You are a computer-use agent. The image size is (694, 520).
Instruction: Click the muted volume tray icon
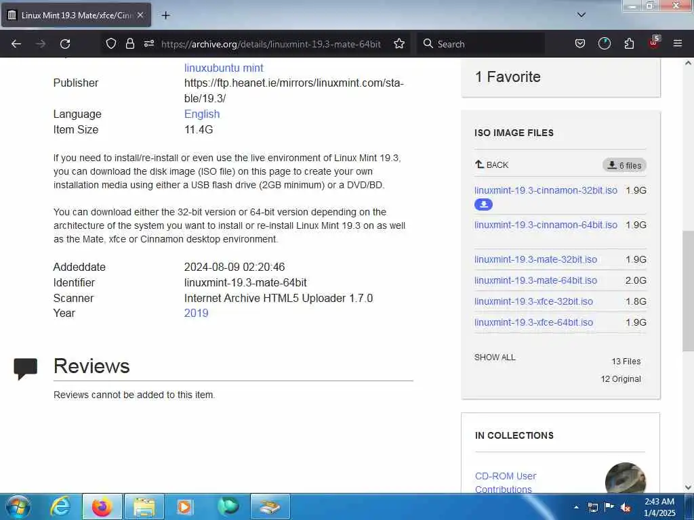626,508
